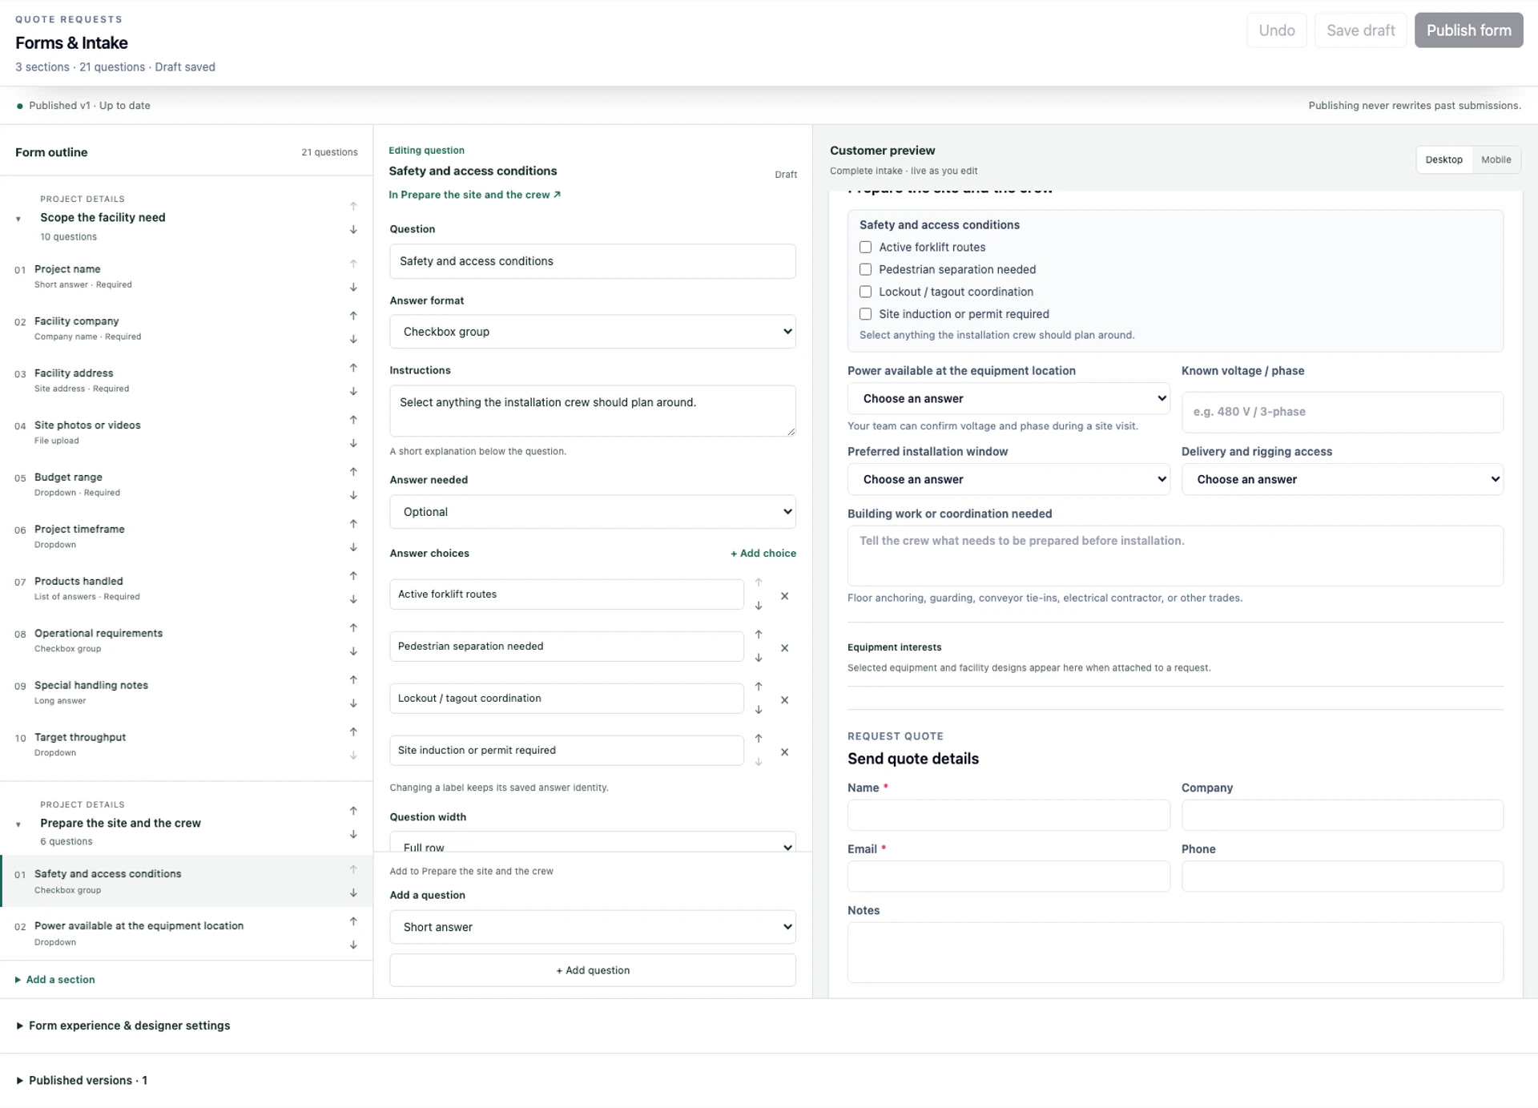Viewport: 1538px width, 1108px height.
Task: Expand 'Form experience & designer settings'
Action: click(x=123, y=1026)
